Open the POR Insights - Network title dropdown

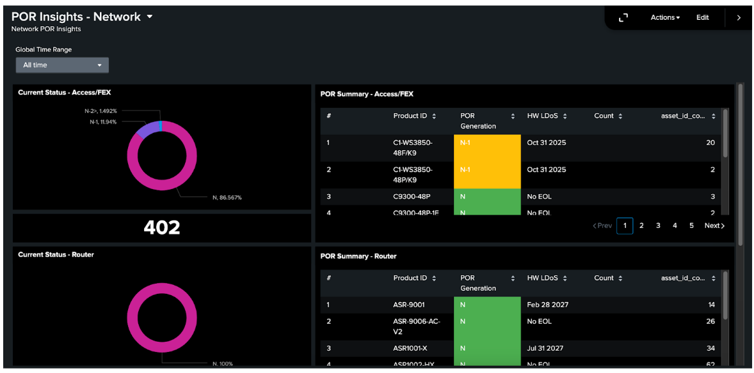[149, 17]
